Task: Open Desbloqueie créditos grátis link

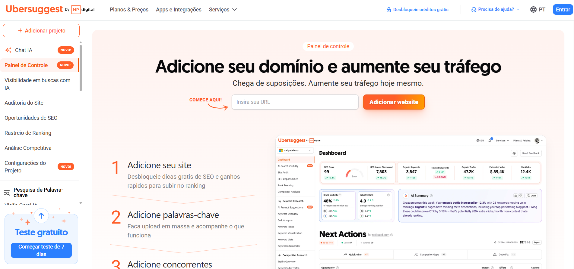Action: tap(421, 10)
